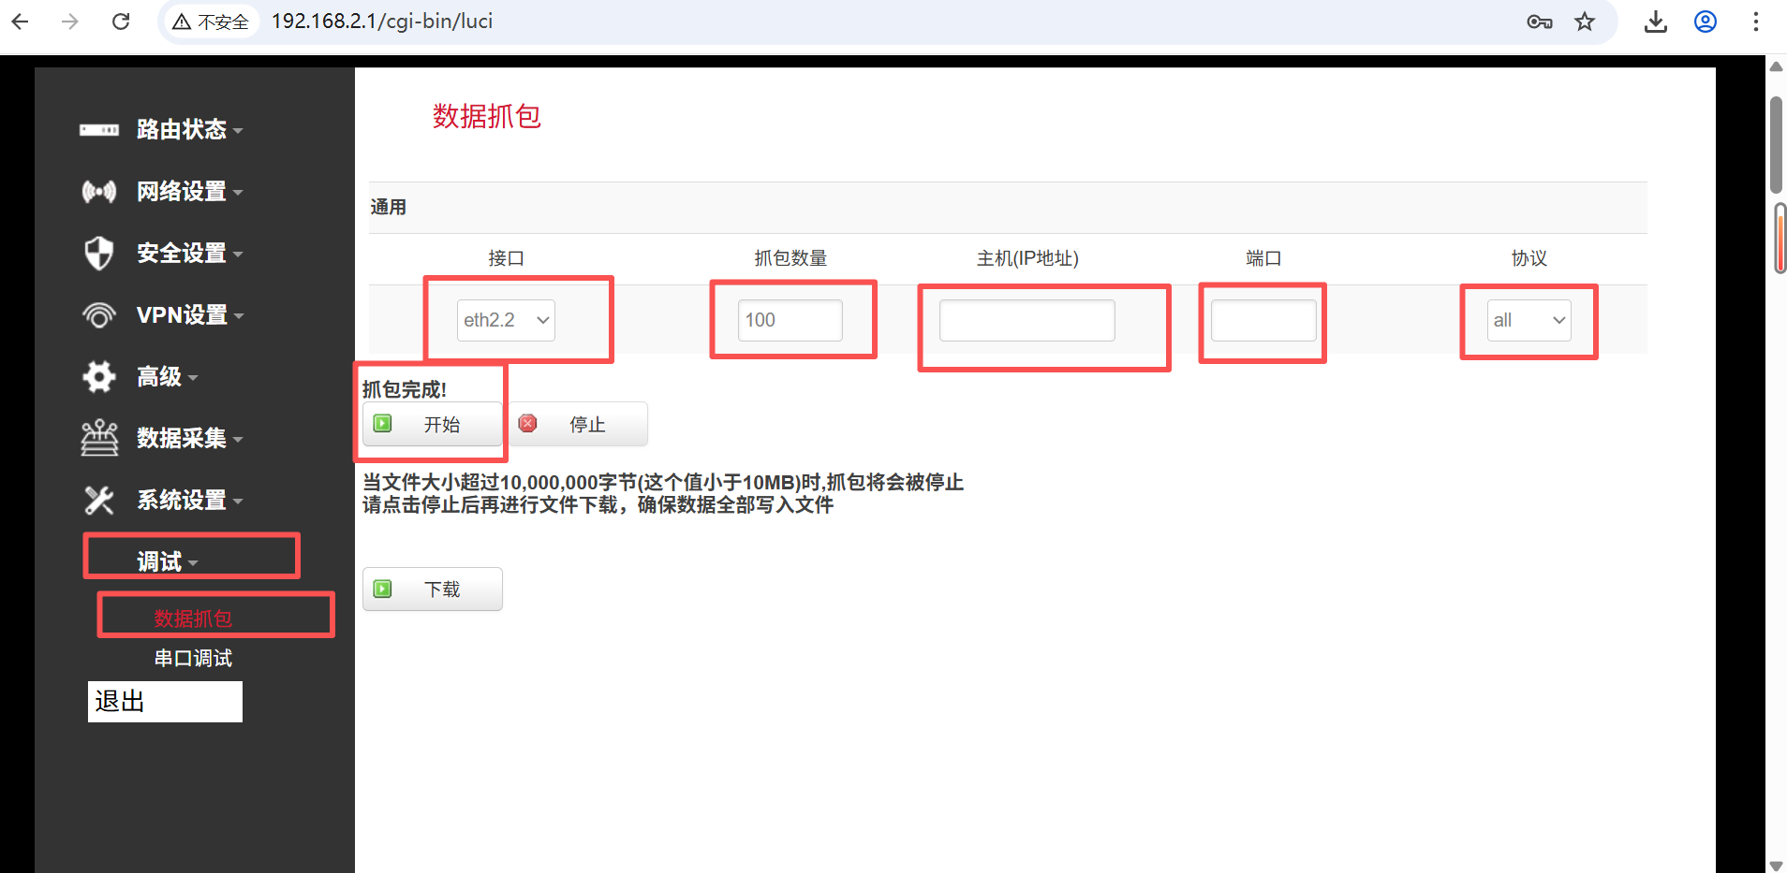Image resolution: width=1787 pixels, height=873 pixels.
Task: Click the browser reload icon
Action: coord(121,21)
